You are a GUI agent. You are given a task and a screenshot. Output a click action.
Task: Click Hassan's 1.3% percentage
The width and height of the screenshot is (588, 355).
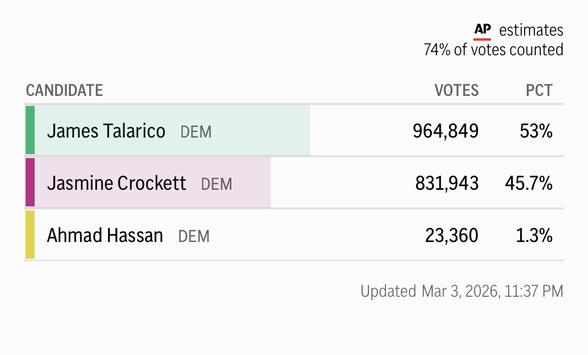534,235
